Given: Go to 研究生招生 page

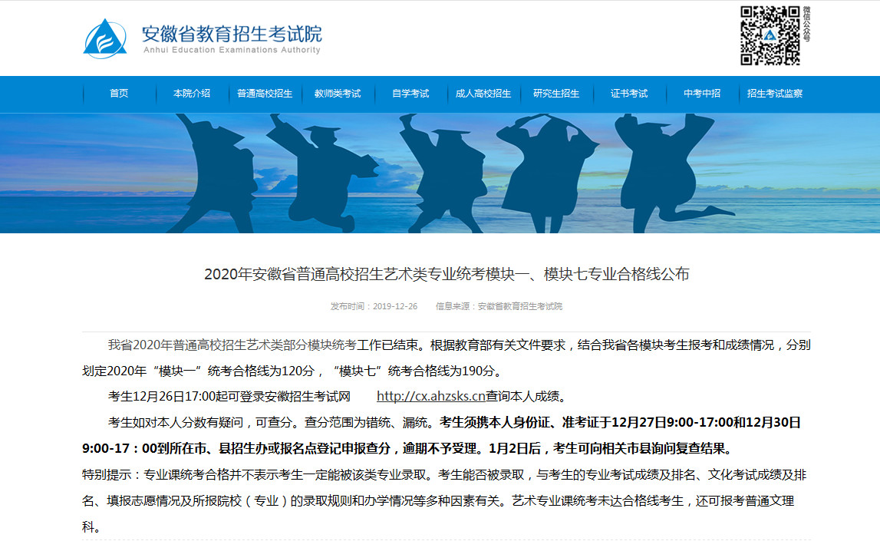Looking at the screenshot, I should tap(556, 94).
